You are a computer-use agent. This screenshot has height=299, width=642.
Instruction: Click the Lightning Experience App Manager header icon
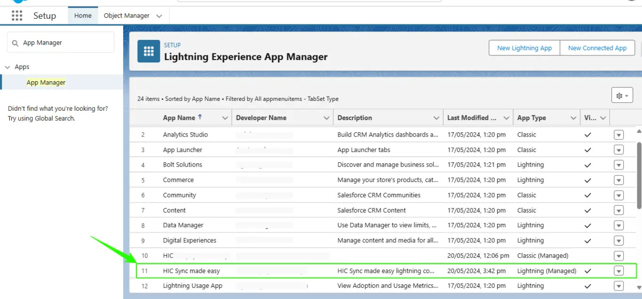(x=149, y=51)
